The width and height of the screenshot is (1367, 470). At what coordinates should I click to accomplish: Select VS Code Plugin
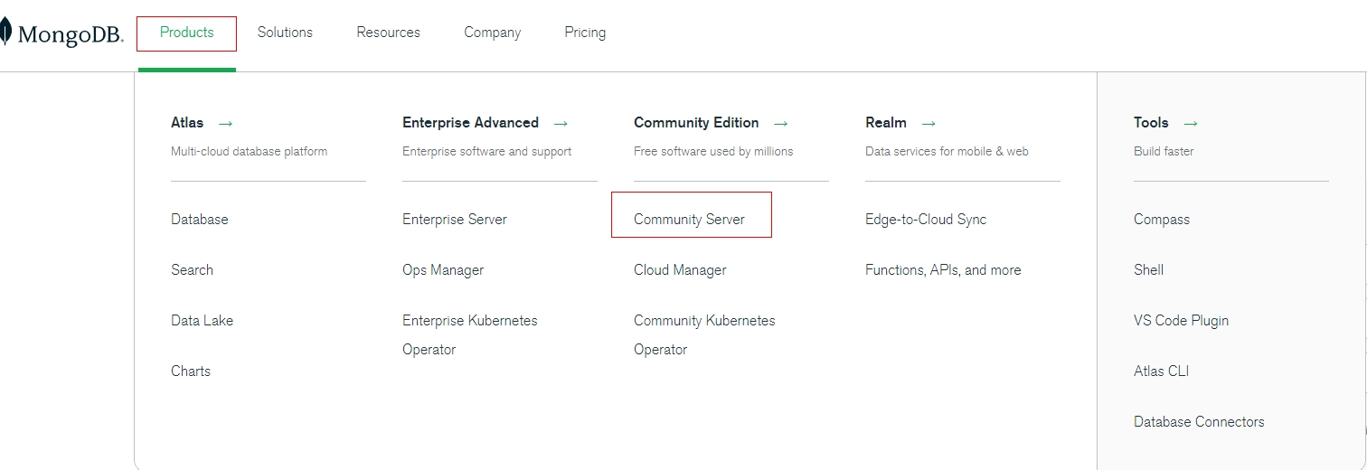[1181, 321]
